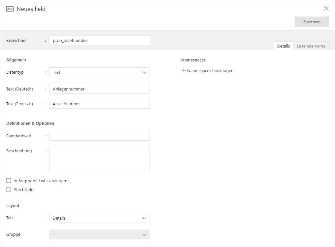Enable In Segment-Liste anzeigen
Viewport: 335px width, 247px height.
(x=8, y=181)
